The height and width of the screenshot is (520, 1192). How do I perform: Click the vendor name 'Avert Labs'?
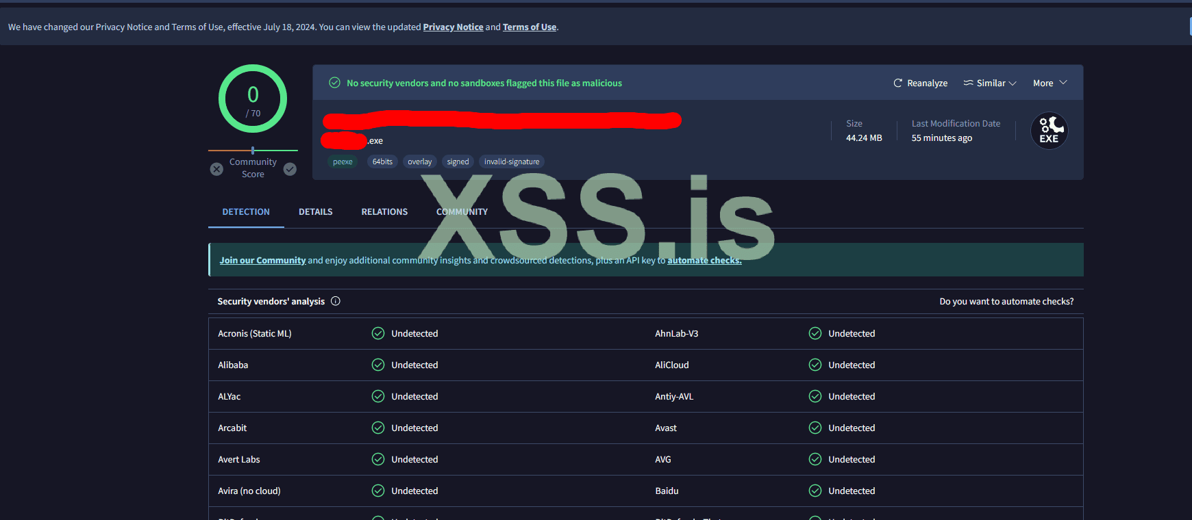(239, 460)
